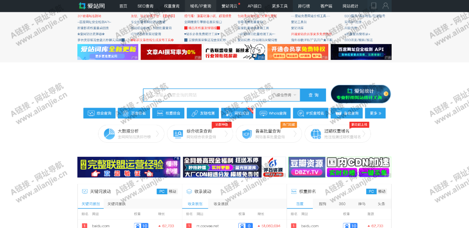
Task: Open 客户端 nav item
Action: pos(326,6)
